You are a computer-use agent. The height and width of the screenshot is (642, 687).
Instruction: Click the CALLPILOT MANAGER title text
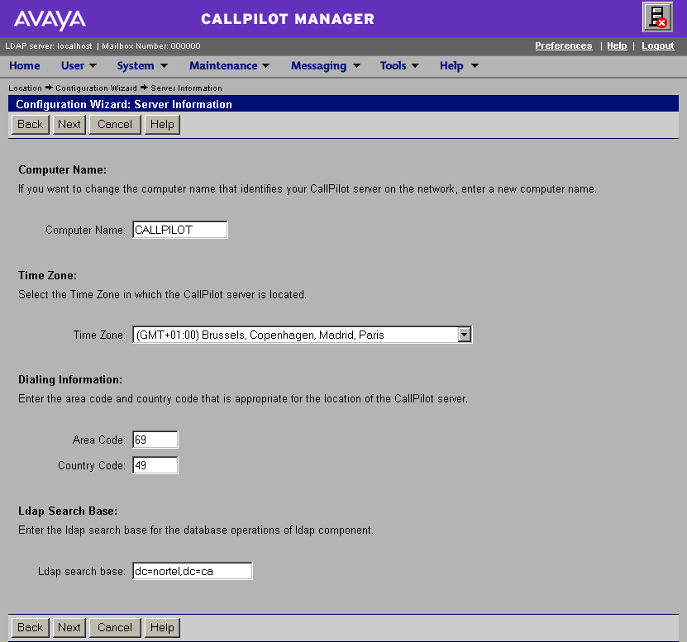[x=288, y=19]
